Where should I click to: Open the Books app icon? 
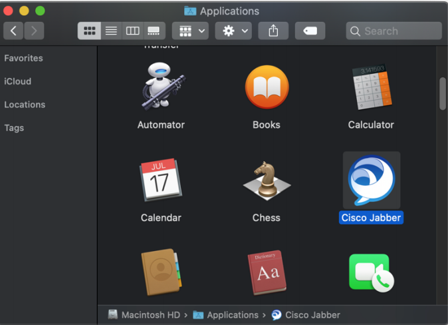(267, 87)
